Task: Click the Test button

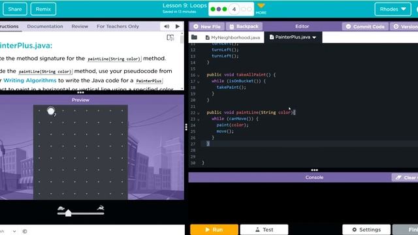Action: pos(264,229)
